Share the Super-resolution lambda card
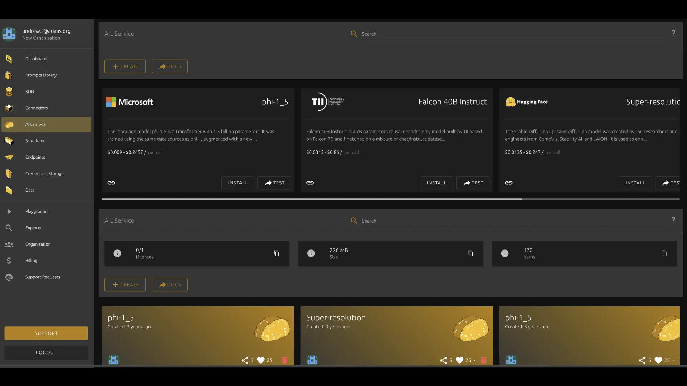The height and width of the screenshot is (386, 687). [x=443, y=360]
